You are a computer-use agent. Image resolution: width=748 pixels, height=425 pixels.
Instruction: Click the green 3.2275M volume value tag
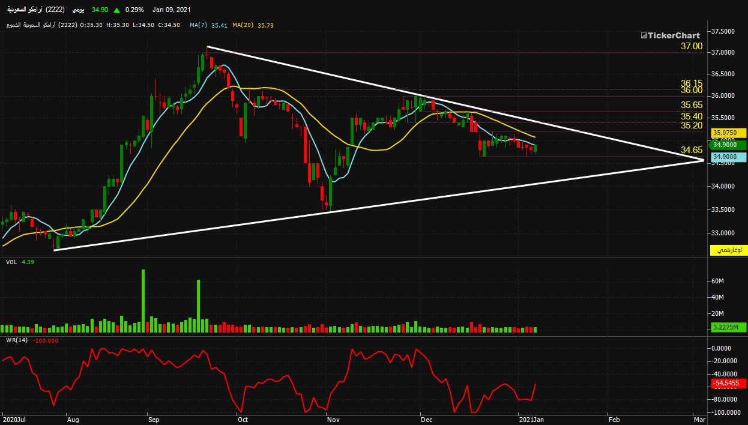728,327
